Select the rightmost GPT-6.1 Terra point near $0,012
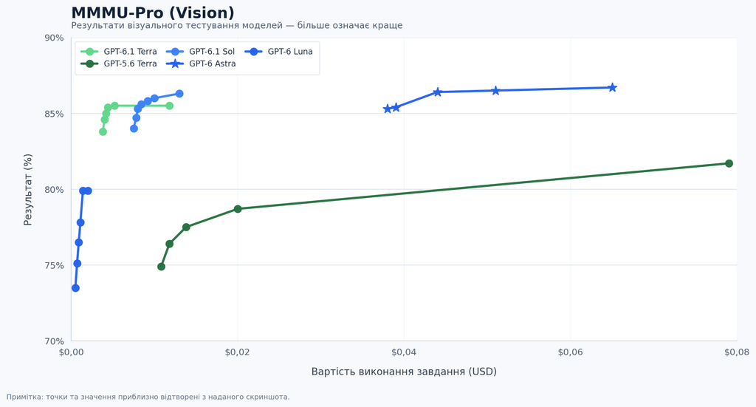 coord(169,106)
